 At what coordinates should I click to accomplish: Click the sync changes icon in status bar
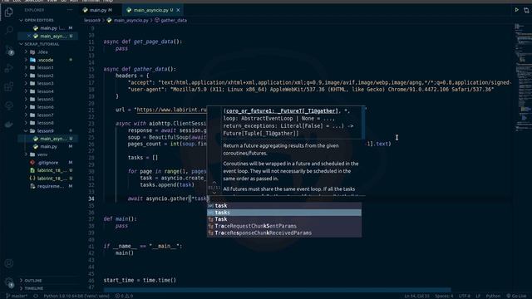point(36,296)
